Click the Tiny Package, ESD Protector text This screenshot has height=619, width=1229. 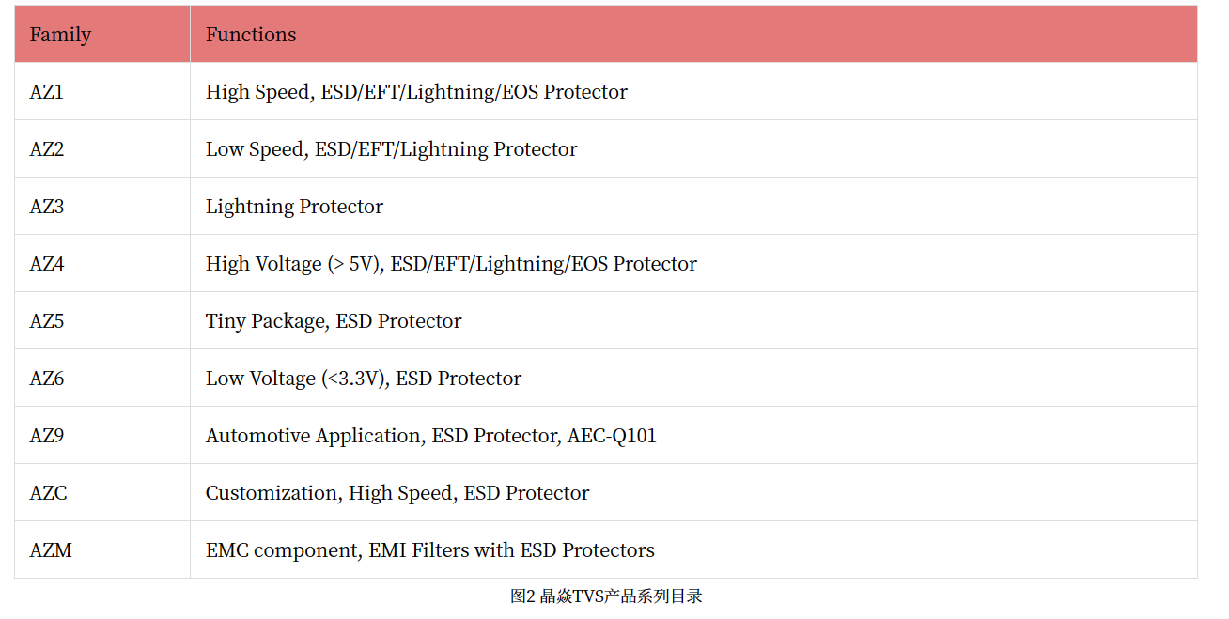click(334, 321)
